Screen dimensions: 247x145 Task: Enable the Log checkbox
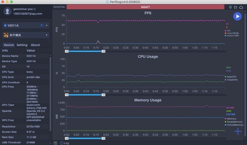(x=62, y=143)
